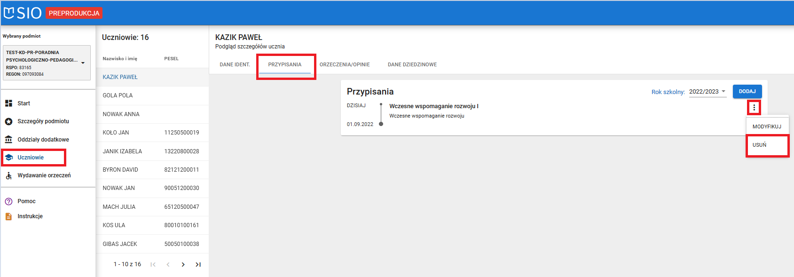Open the Dane ident. tab
This screenshot has height=277, width=794.
(x=235, y=64)
